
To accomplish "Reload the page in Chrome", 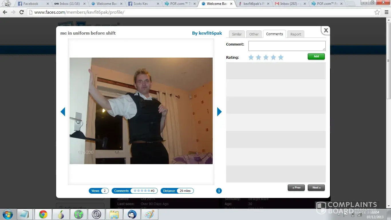I will (21, 12).
